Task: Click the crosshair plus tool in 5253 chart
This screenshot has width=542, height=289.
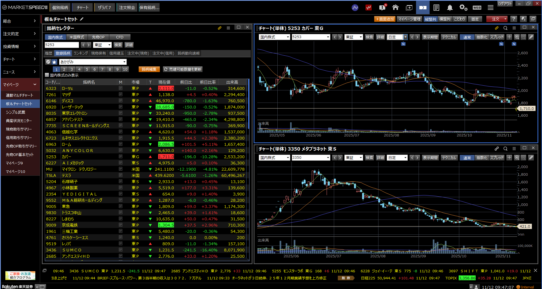Action: coord(509,37)
